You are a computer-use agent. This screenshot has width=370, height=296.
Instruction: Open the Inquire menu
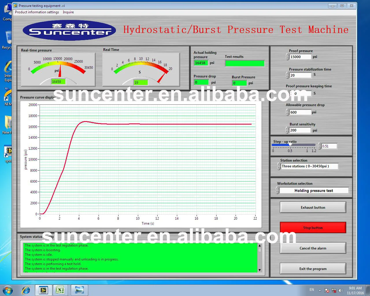coord(68,12)
